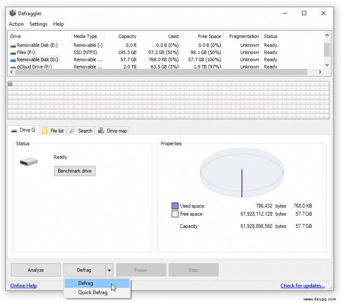The height and width of the screenshot is (303, 343).
Task: Click the drive list's scroll down arrow
Action: click(x=327, y=65)
